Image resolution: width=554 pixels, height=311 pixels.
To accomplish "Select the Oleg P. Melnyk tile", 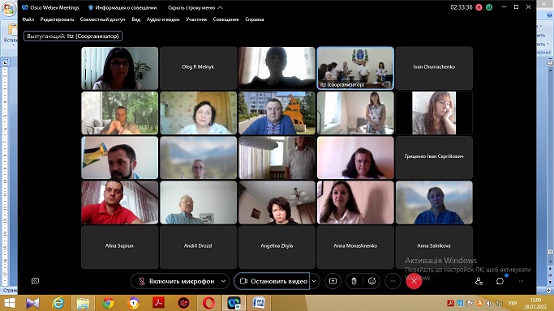I will [x=198, y=68].
